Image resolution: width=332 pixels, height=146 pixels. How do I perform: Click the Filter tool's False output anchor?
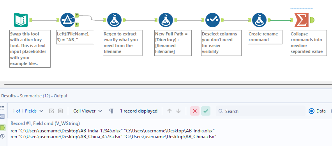(77, 25)
